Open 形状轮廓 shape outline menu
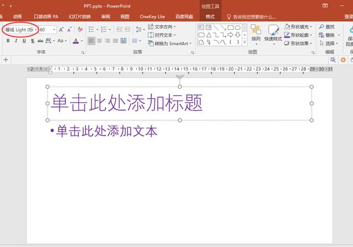The height and width of the screenshot is (247, 353). [x=298, y=35]
